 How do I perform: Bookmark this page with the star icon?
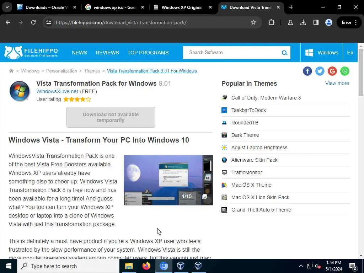(253, 22)
